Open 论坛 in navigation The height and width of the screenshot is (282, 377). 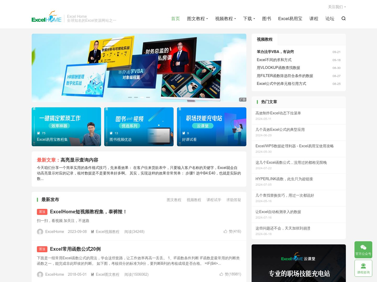coord(330,19)
